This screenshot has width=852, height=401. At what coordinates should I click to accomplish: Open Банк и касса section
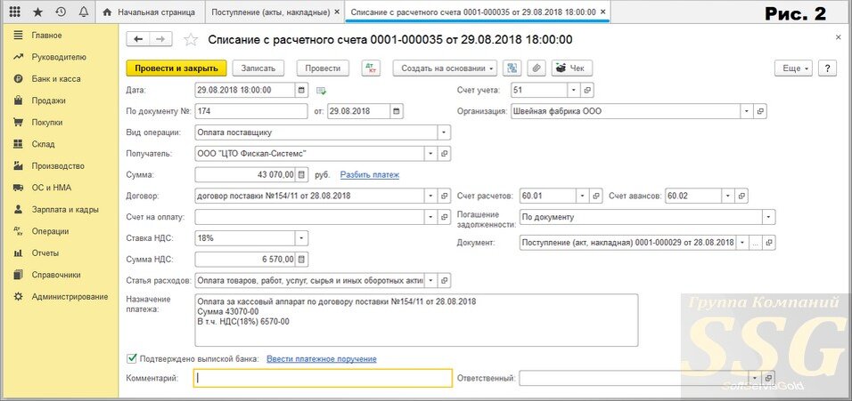[x=56, y=78]
